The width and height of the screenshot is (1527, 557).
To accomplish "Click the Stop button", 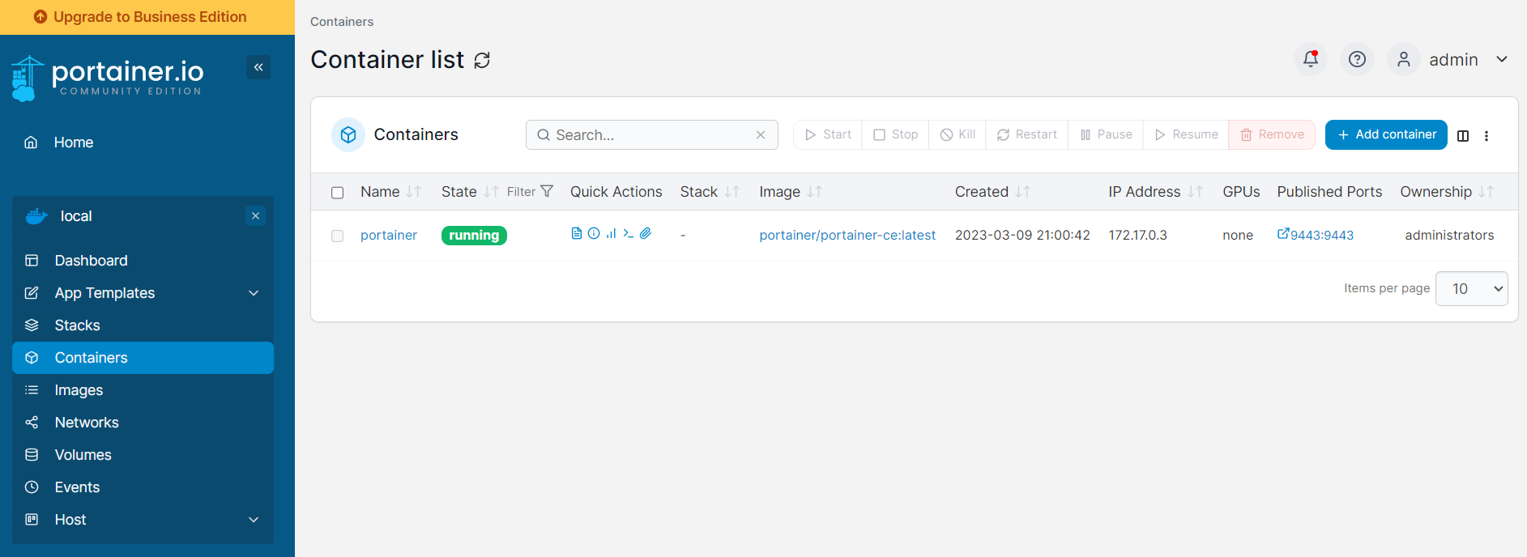I will (896, 134).
